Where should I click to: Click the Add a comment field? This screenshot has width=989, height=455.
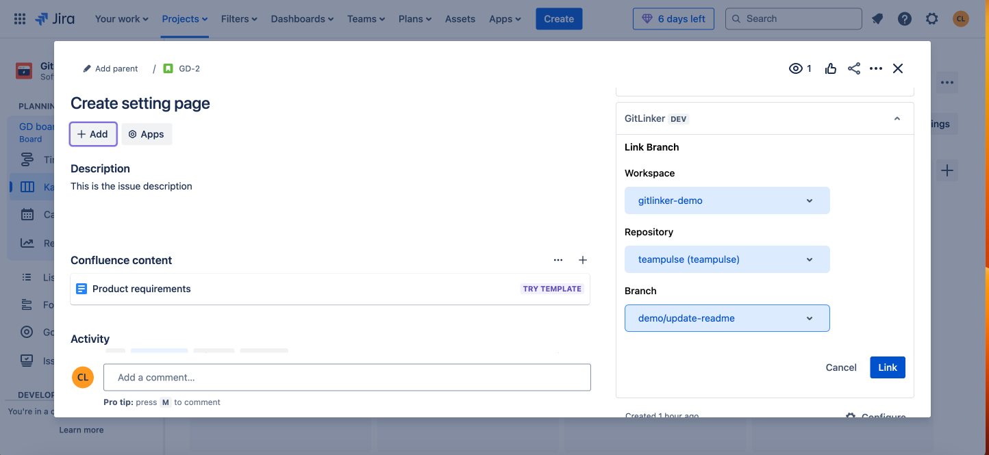pos(347,377)
